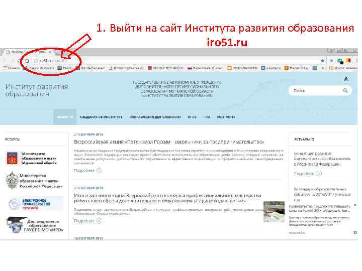Open the 'в контакте' bookmark
Viewport: 362px width, 271px height.
pos(271,68)
